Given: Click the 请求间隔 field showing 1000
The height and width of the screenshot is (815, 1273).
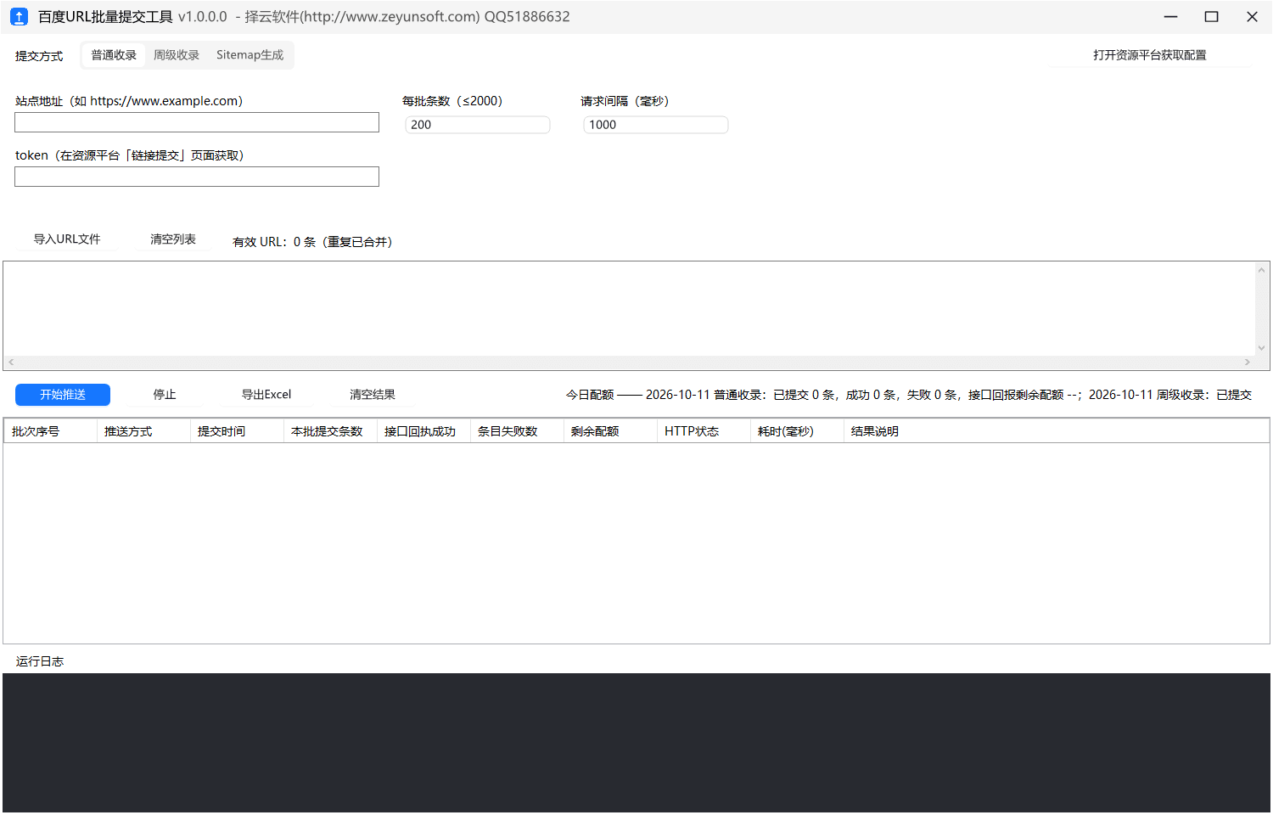Looking at the screenshot, I should pos(655,125).
